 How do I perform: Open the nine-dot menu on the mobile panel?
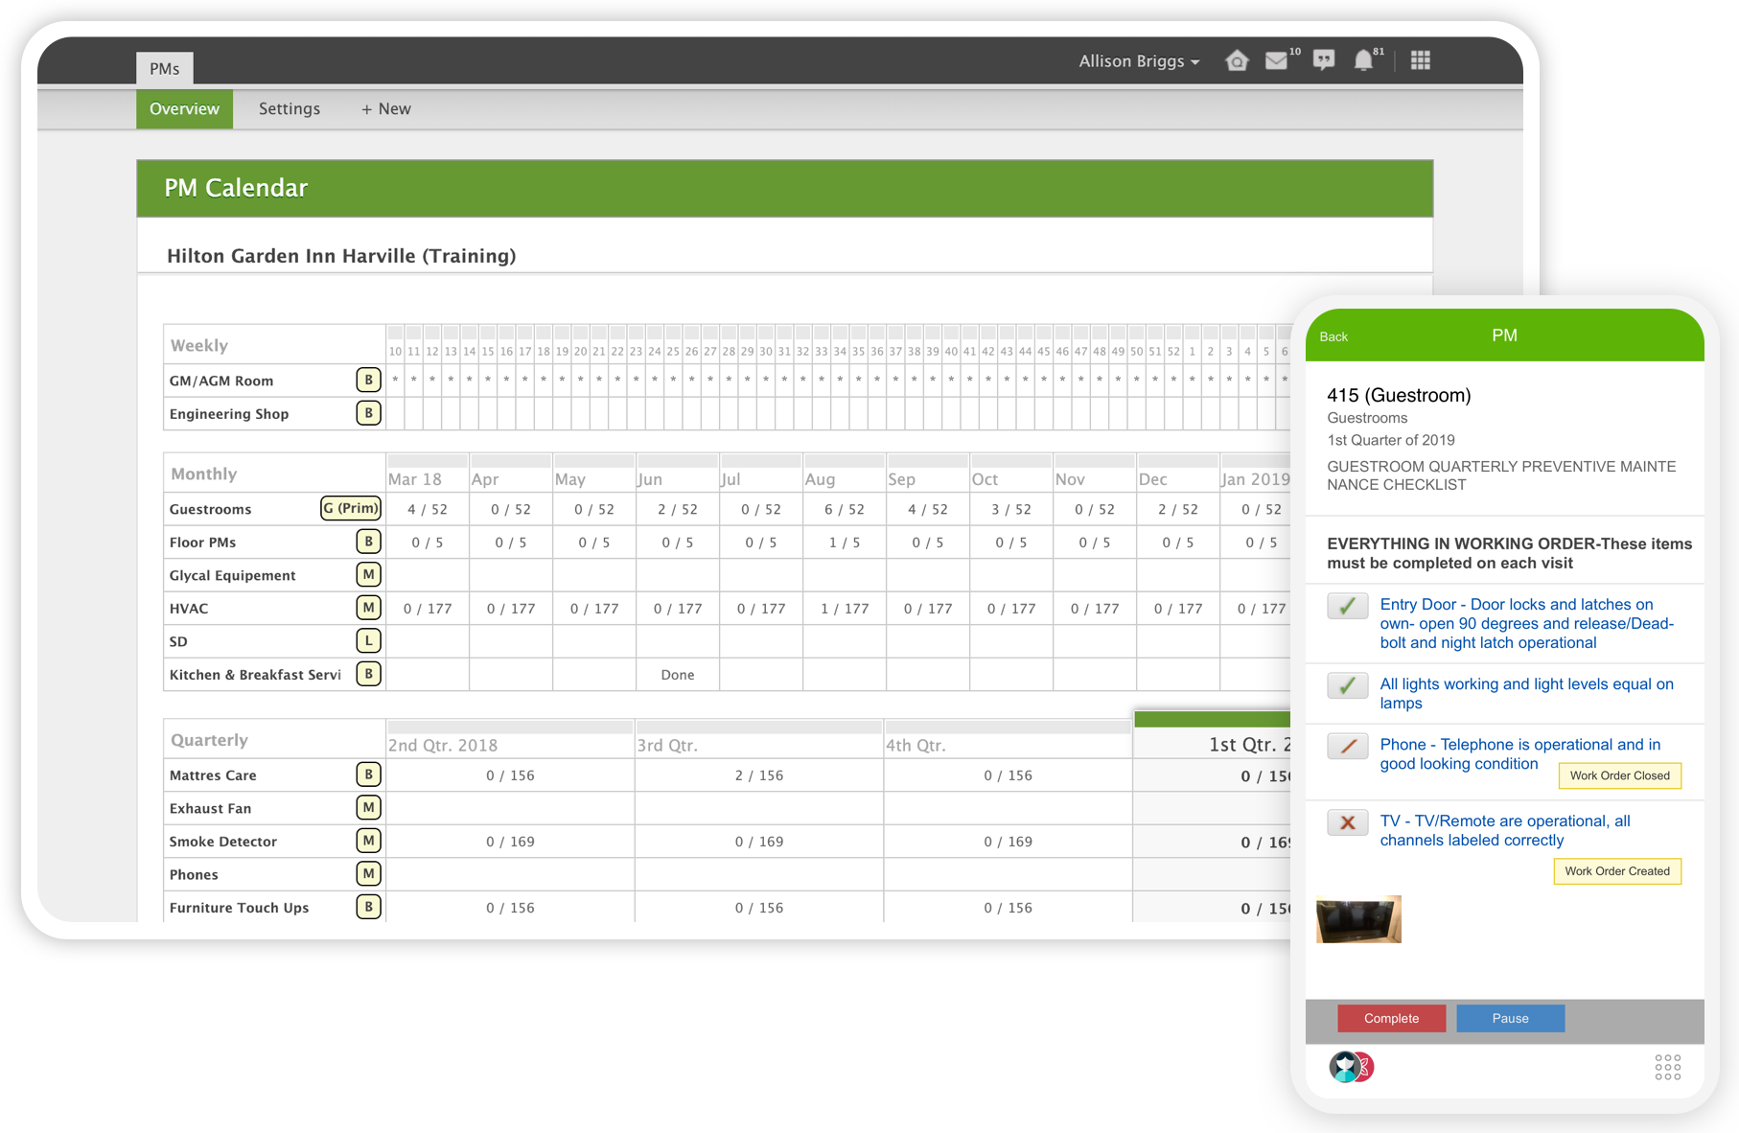coord(1667,1066)
